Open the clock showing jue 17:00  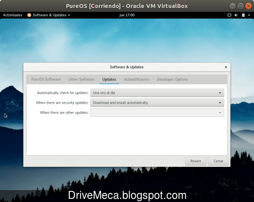127,15
